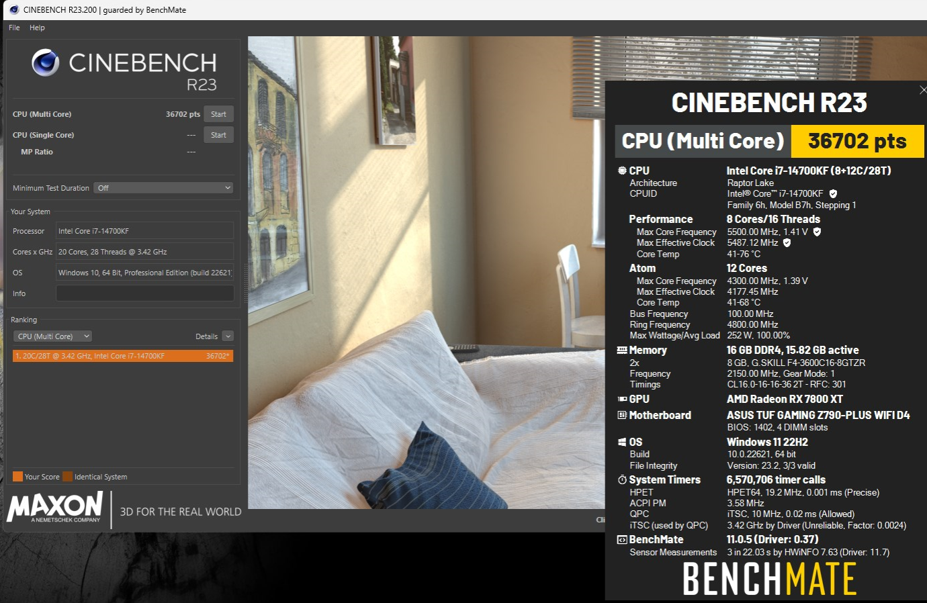Click the Cores x GHz field
Viewport: 927px width, 603px height.
[145, 252]
